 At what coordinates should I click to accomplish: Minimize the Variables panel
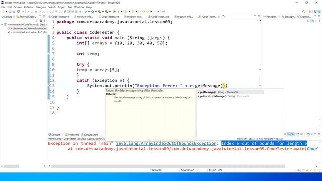coord(315,16)
